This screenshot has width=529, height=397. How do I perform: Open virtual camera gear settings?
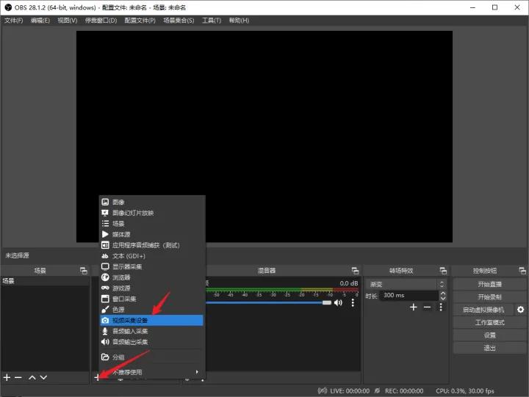point(521,310)
